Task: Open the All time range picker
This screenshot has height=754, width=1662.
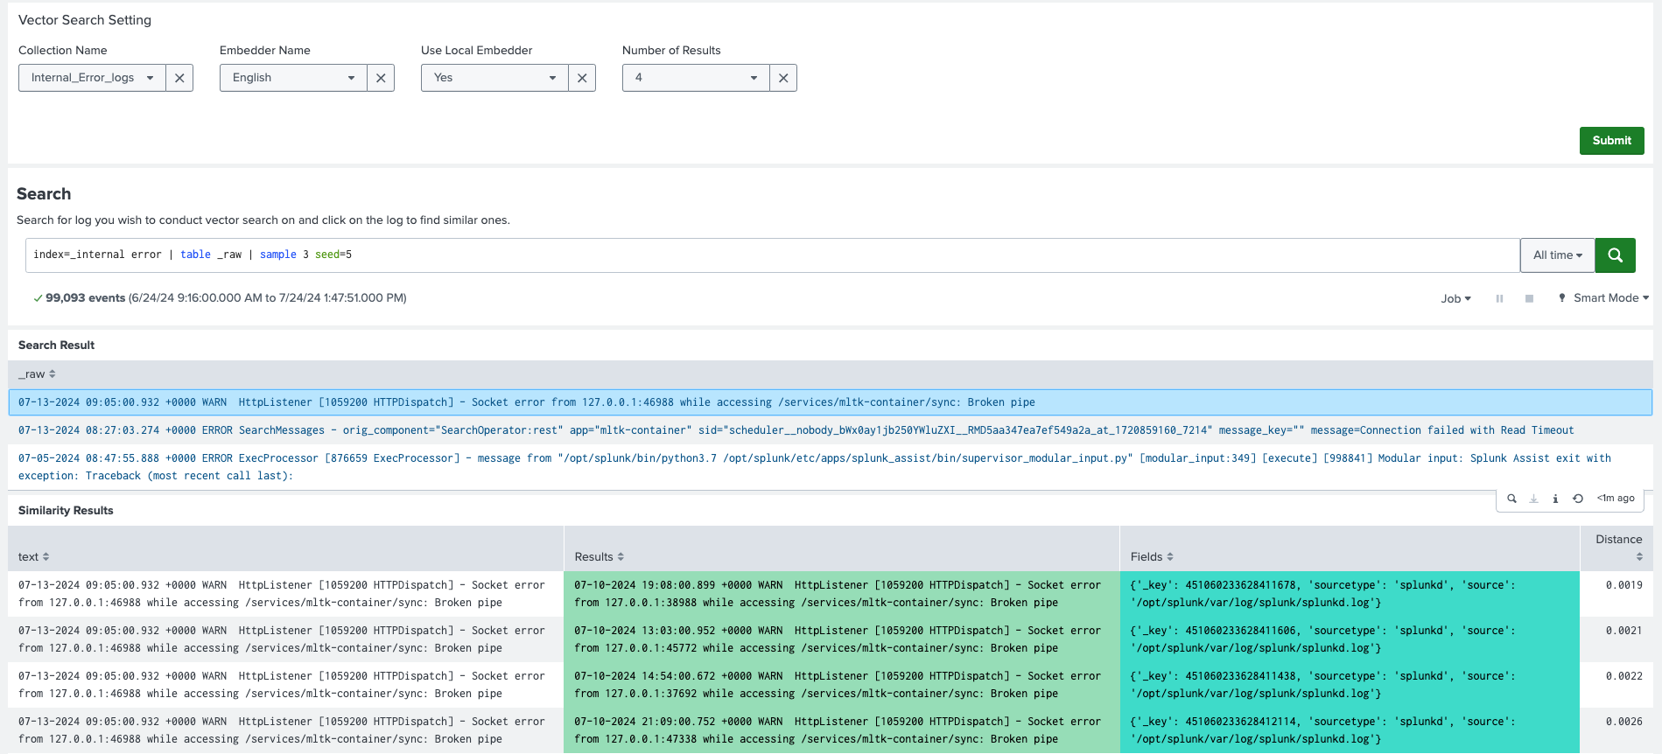Action: coord(1557,255)
